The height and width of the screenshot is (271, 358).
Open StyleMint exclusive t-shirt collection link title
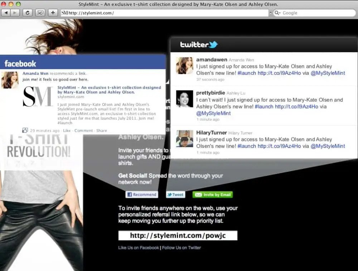tap(109, 90)
